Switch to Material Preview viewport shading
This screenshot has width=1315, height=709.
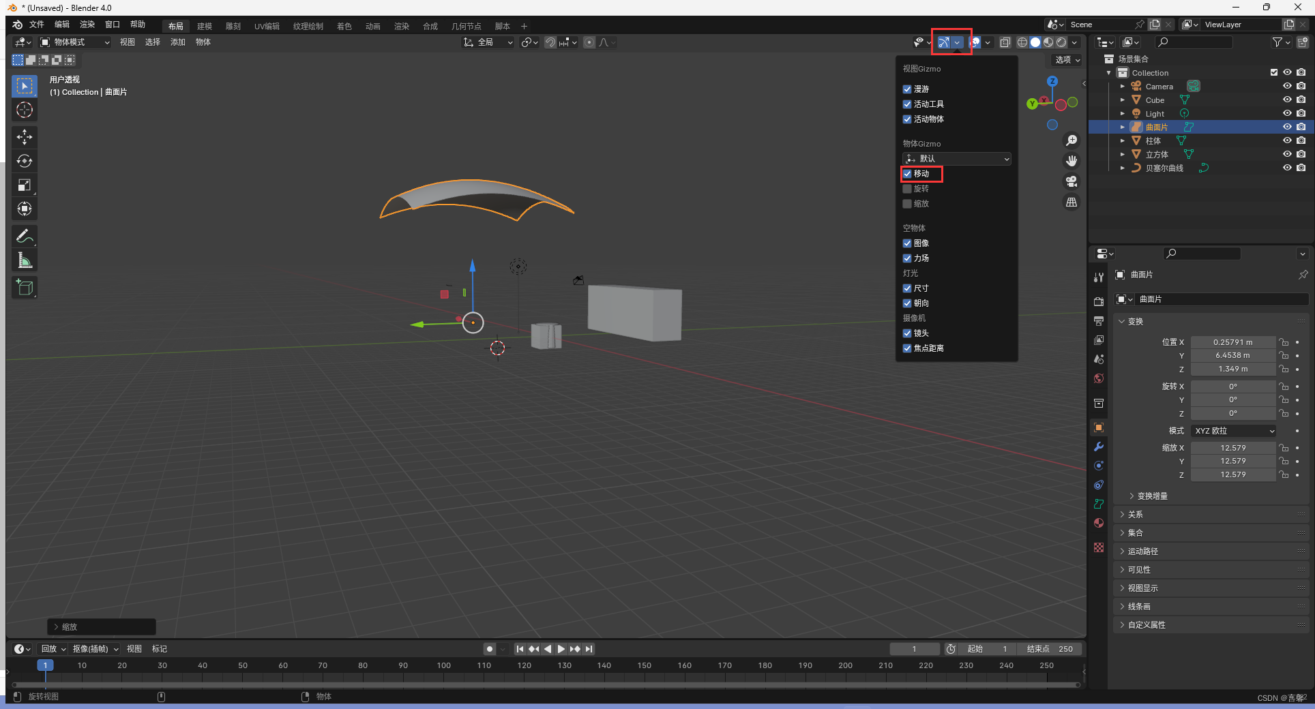point(1048,42)
